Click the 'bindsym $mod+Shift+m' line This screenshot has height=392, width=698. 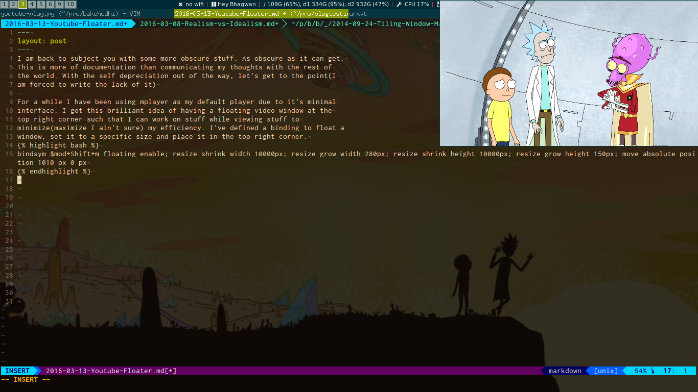357,158
